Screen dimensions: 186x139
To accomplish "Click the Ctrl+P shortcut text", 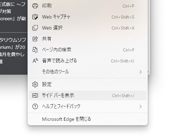I will [x=128, y=6].
